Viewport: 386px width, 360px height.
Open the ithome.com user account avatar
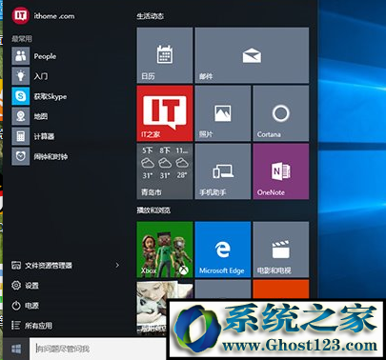pyautogui.click(x=21, y=15)
